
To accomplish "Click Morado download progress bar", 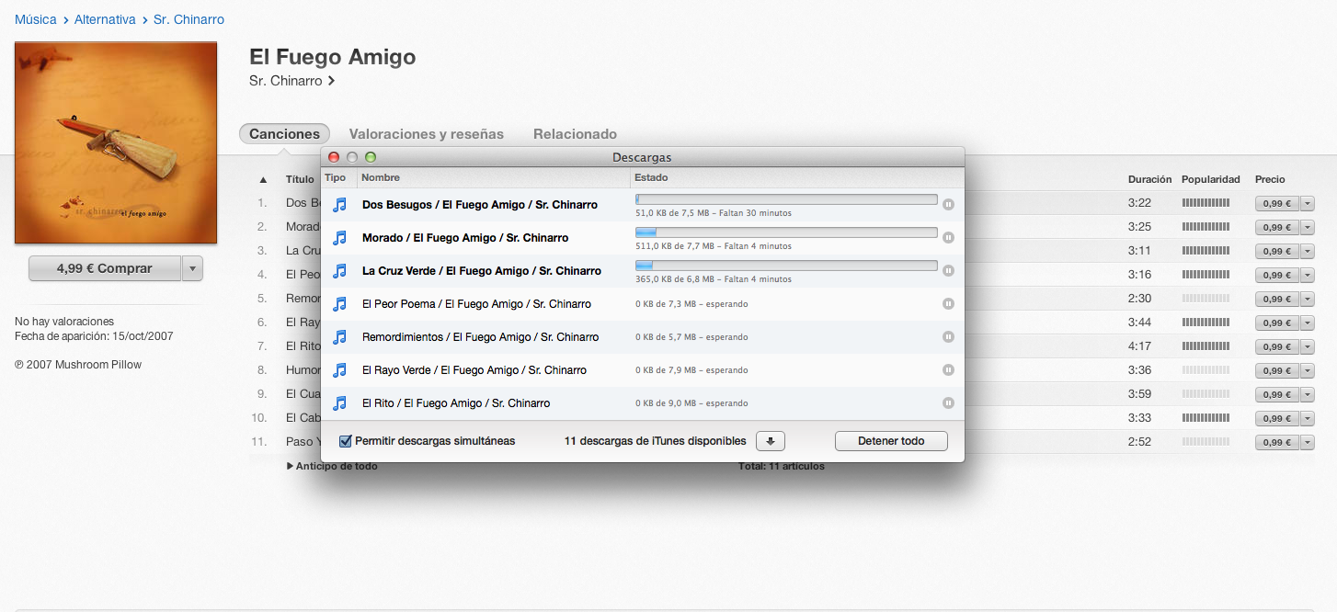I will tap(786, 232).
